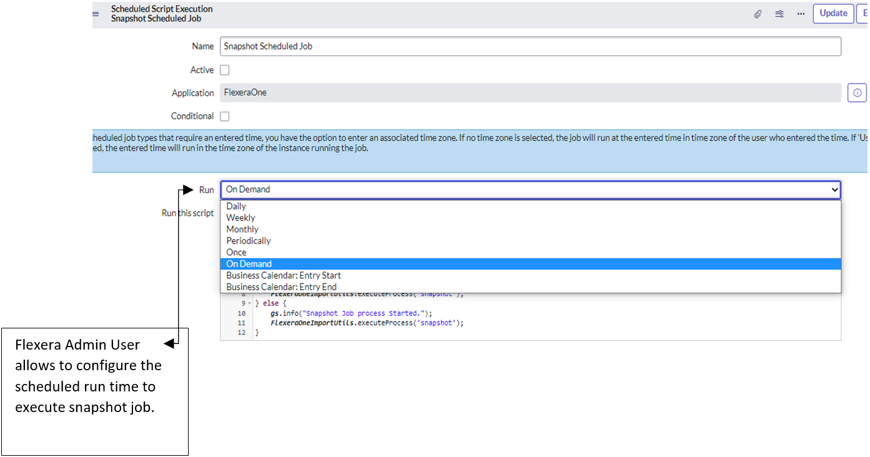
Task: Open the more options ellipsis menu
Action: (x=801, y=14)
